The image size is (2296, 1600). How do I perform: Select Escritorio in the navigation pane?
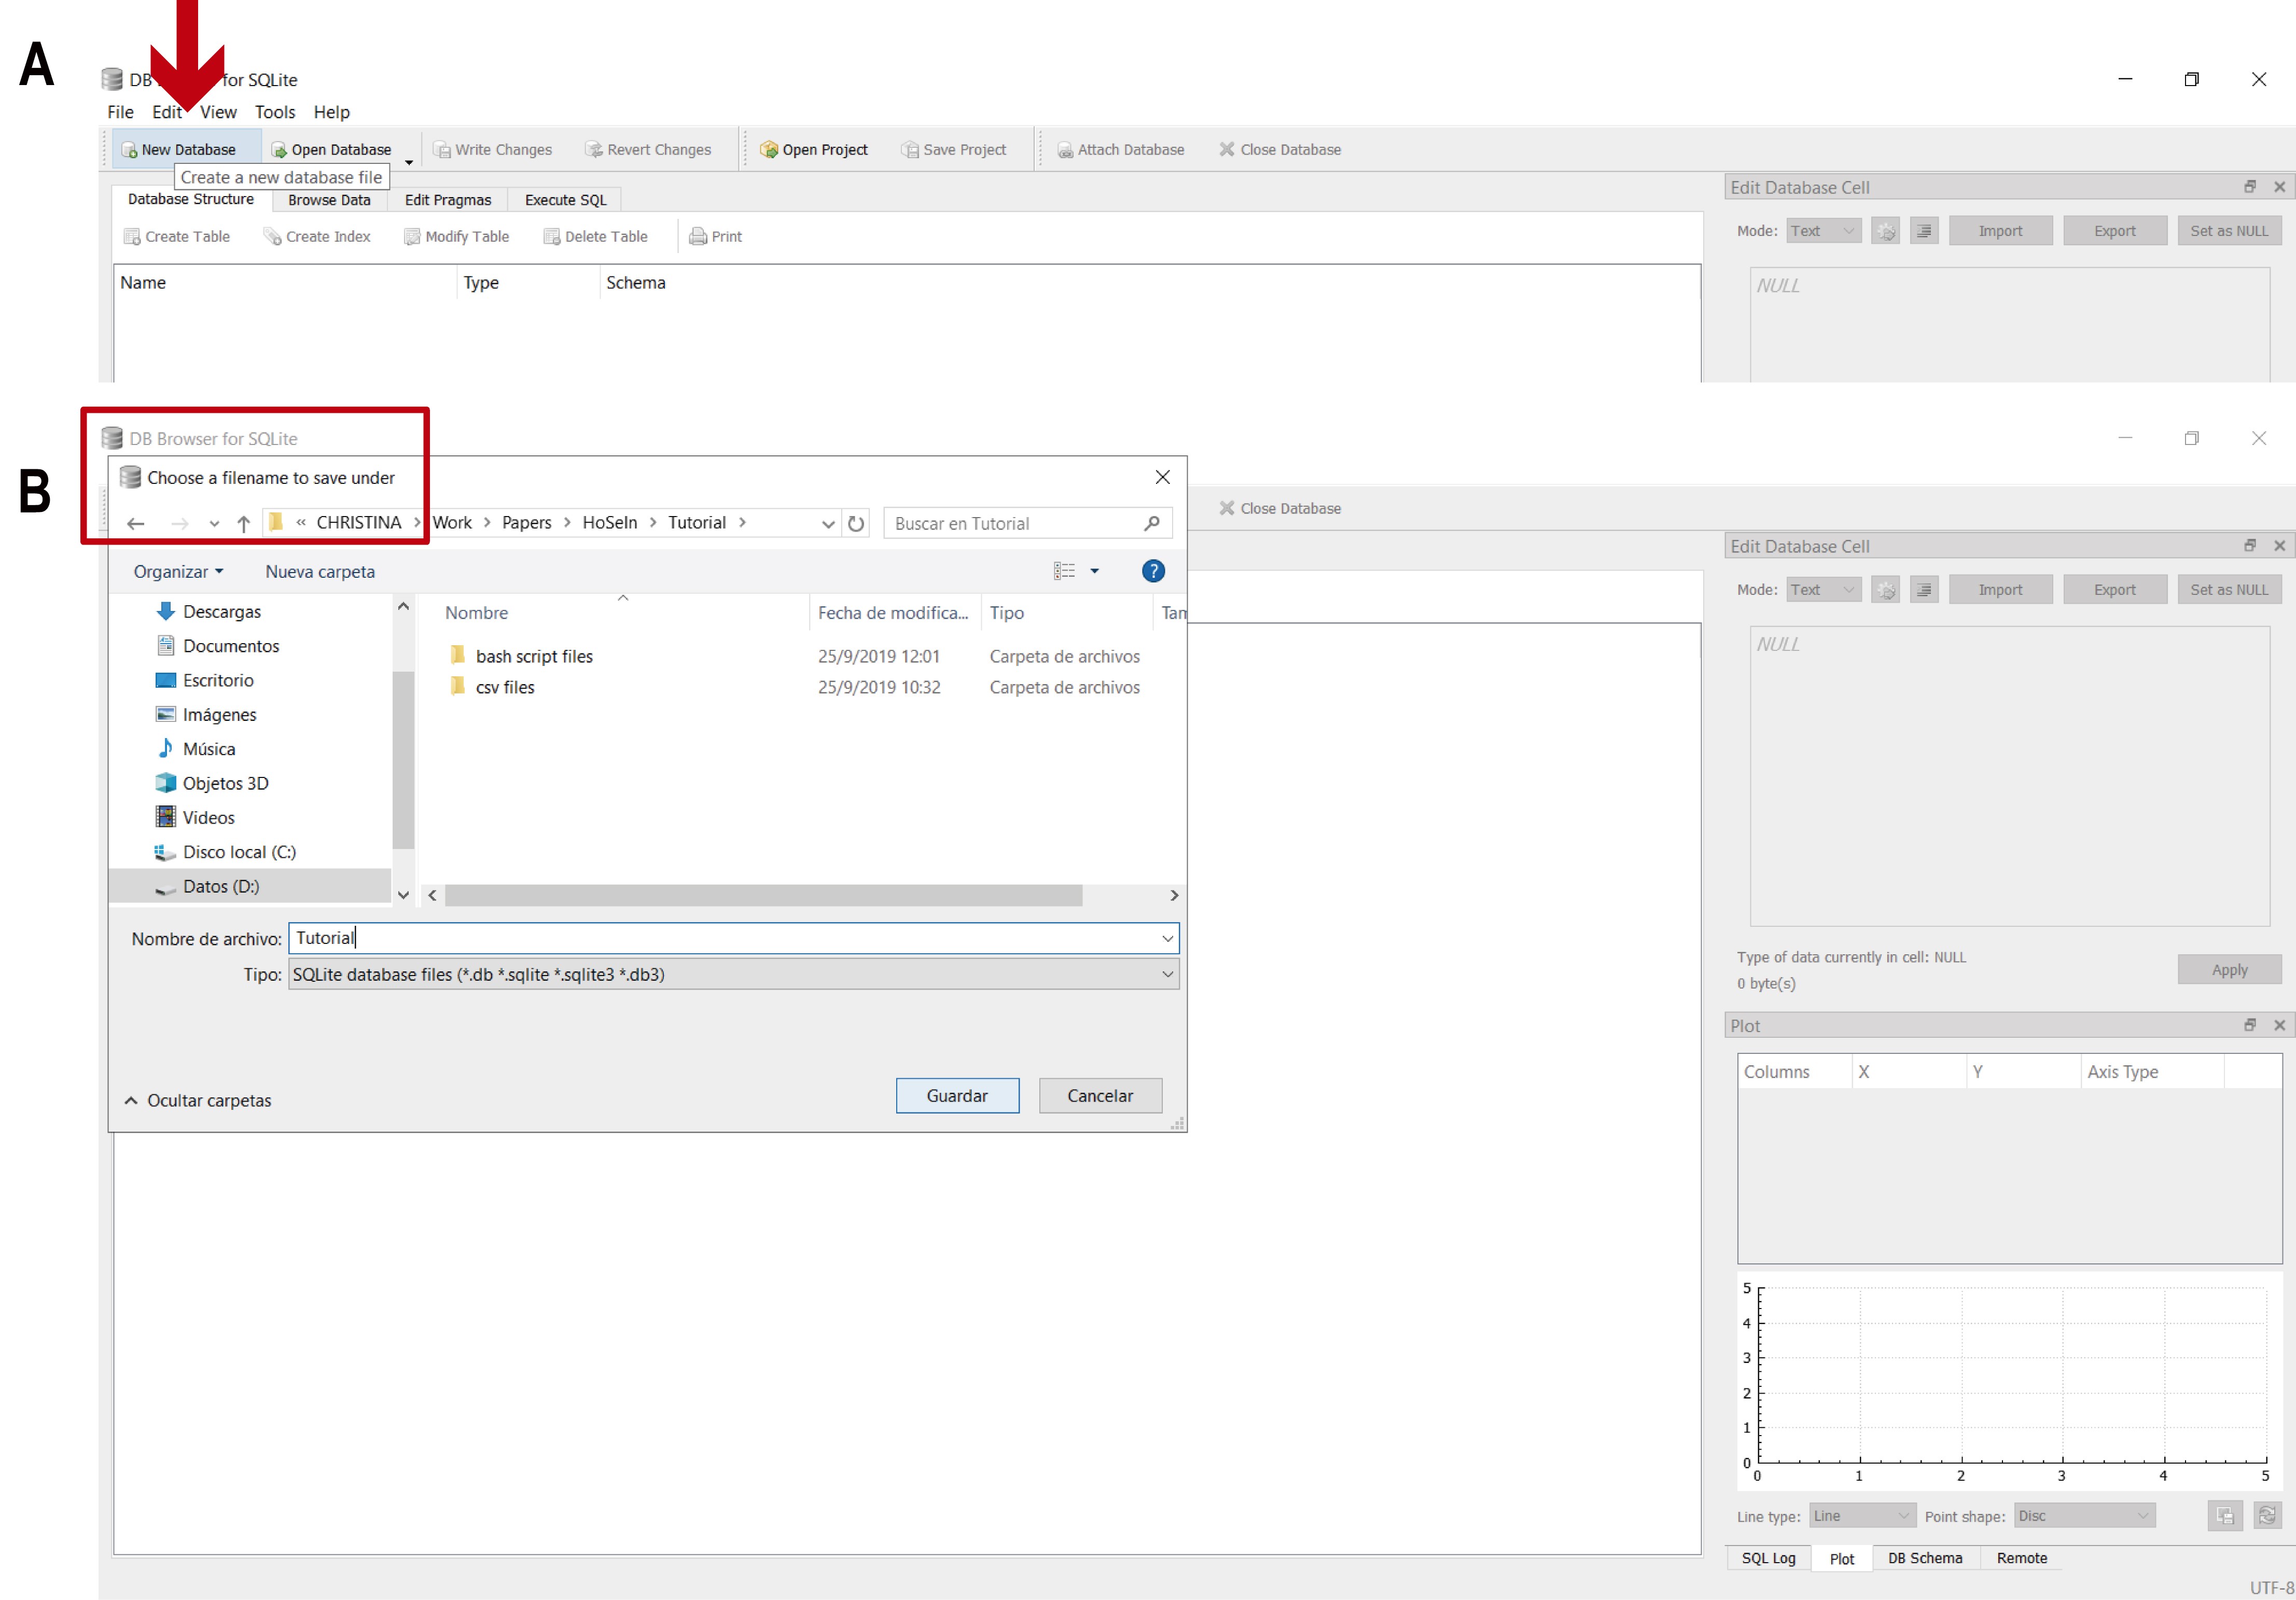coord(205,681)
